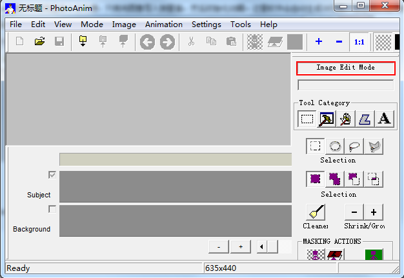Click the timeline left scroll arrow
Viewport: 404px width, 278px height.
(x=261, y=246)
